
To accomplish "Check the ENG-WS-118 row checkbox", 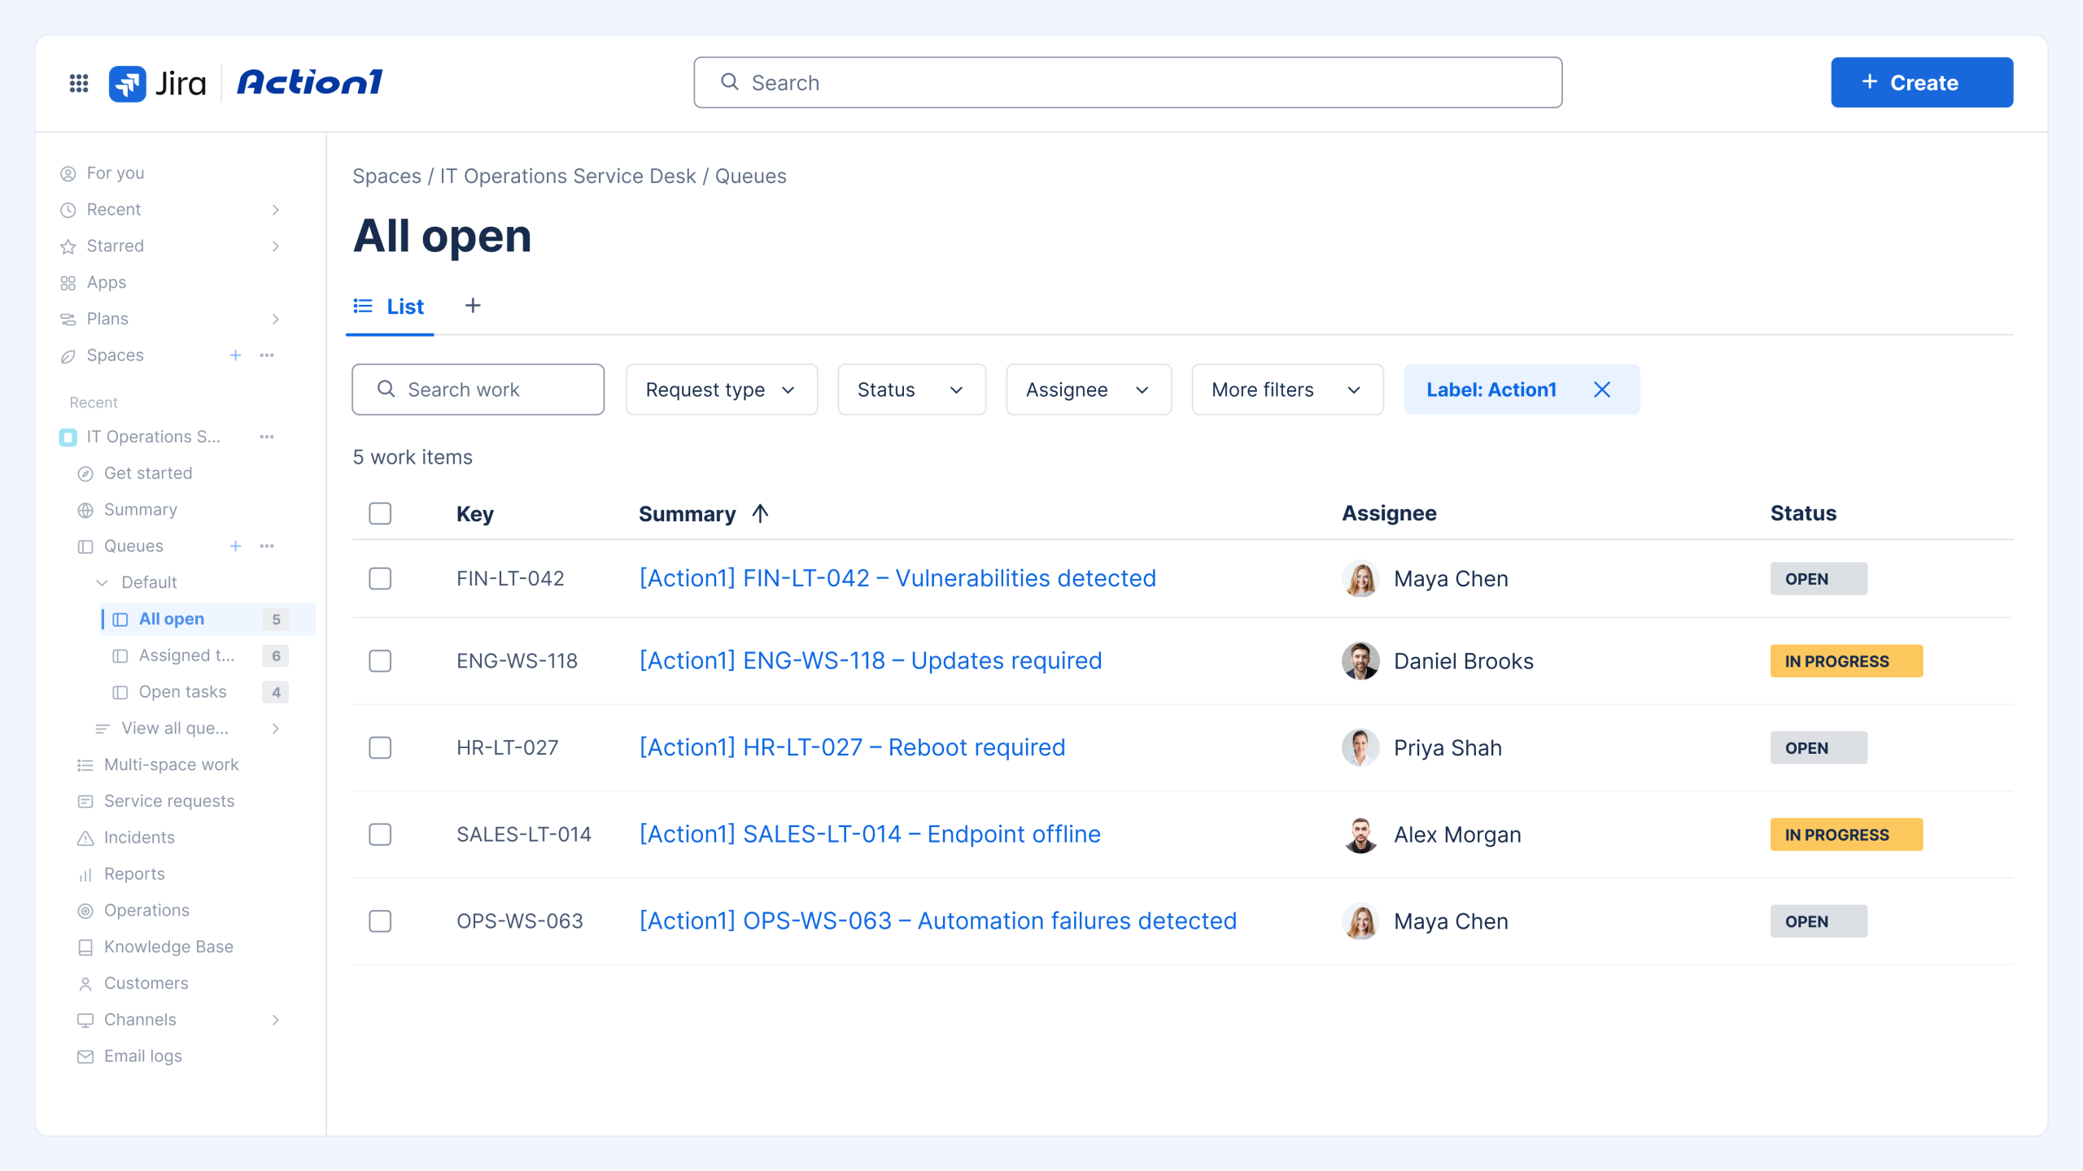I will pyautogui.click(x=380, y=661).
